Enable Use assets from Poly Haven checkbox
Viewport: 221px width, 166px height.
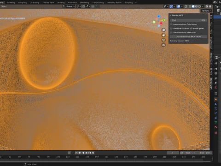click(x=171, y=24)
